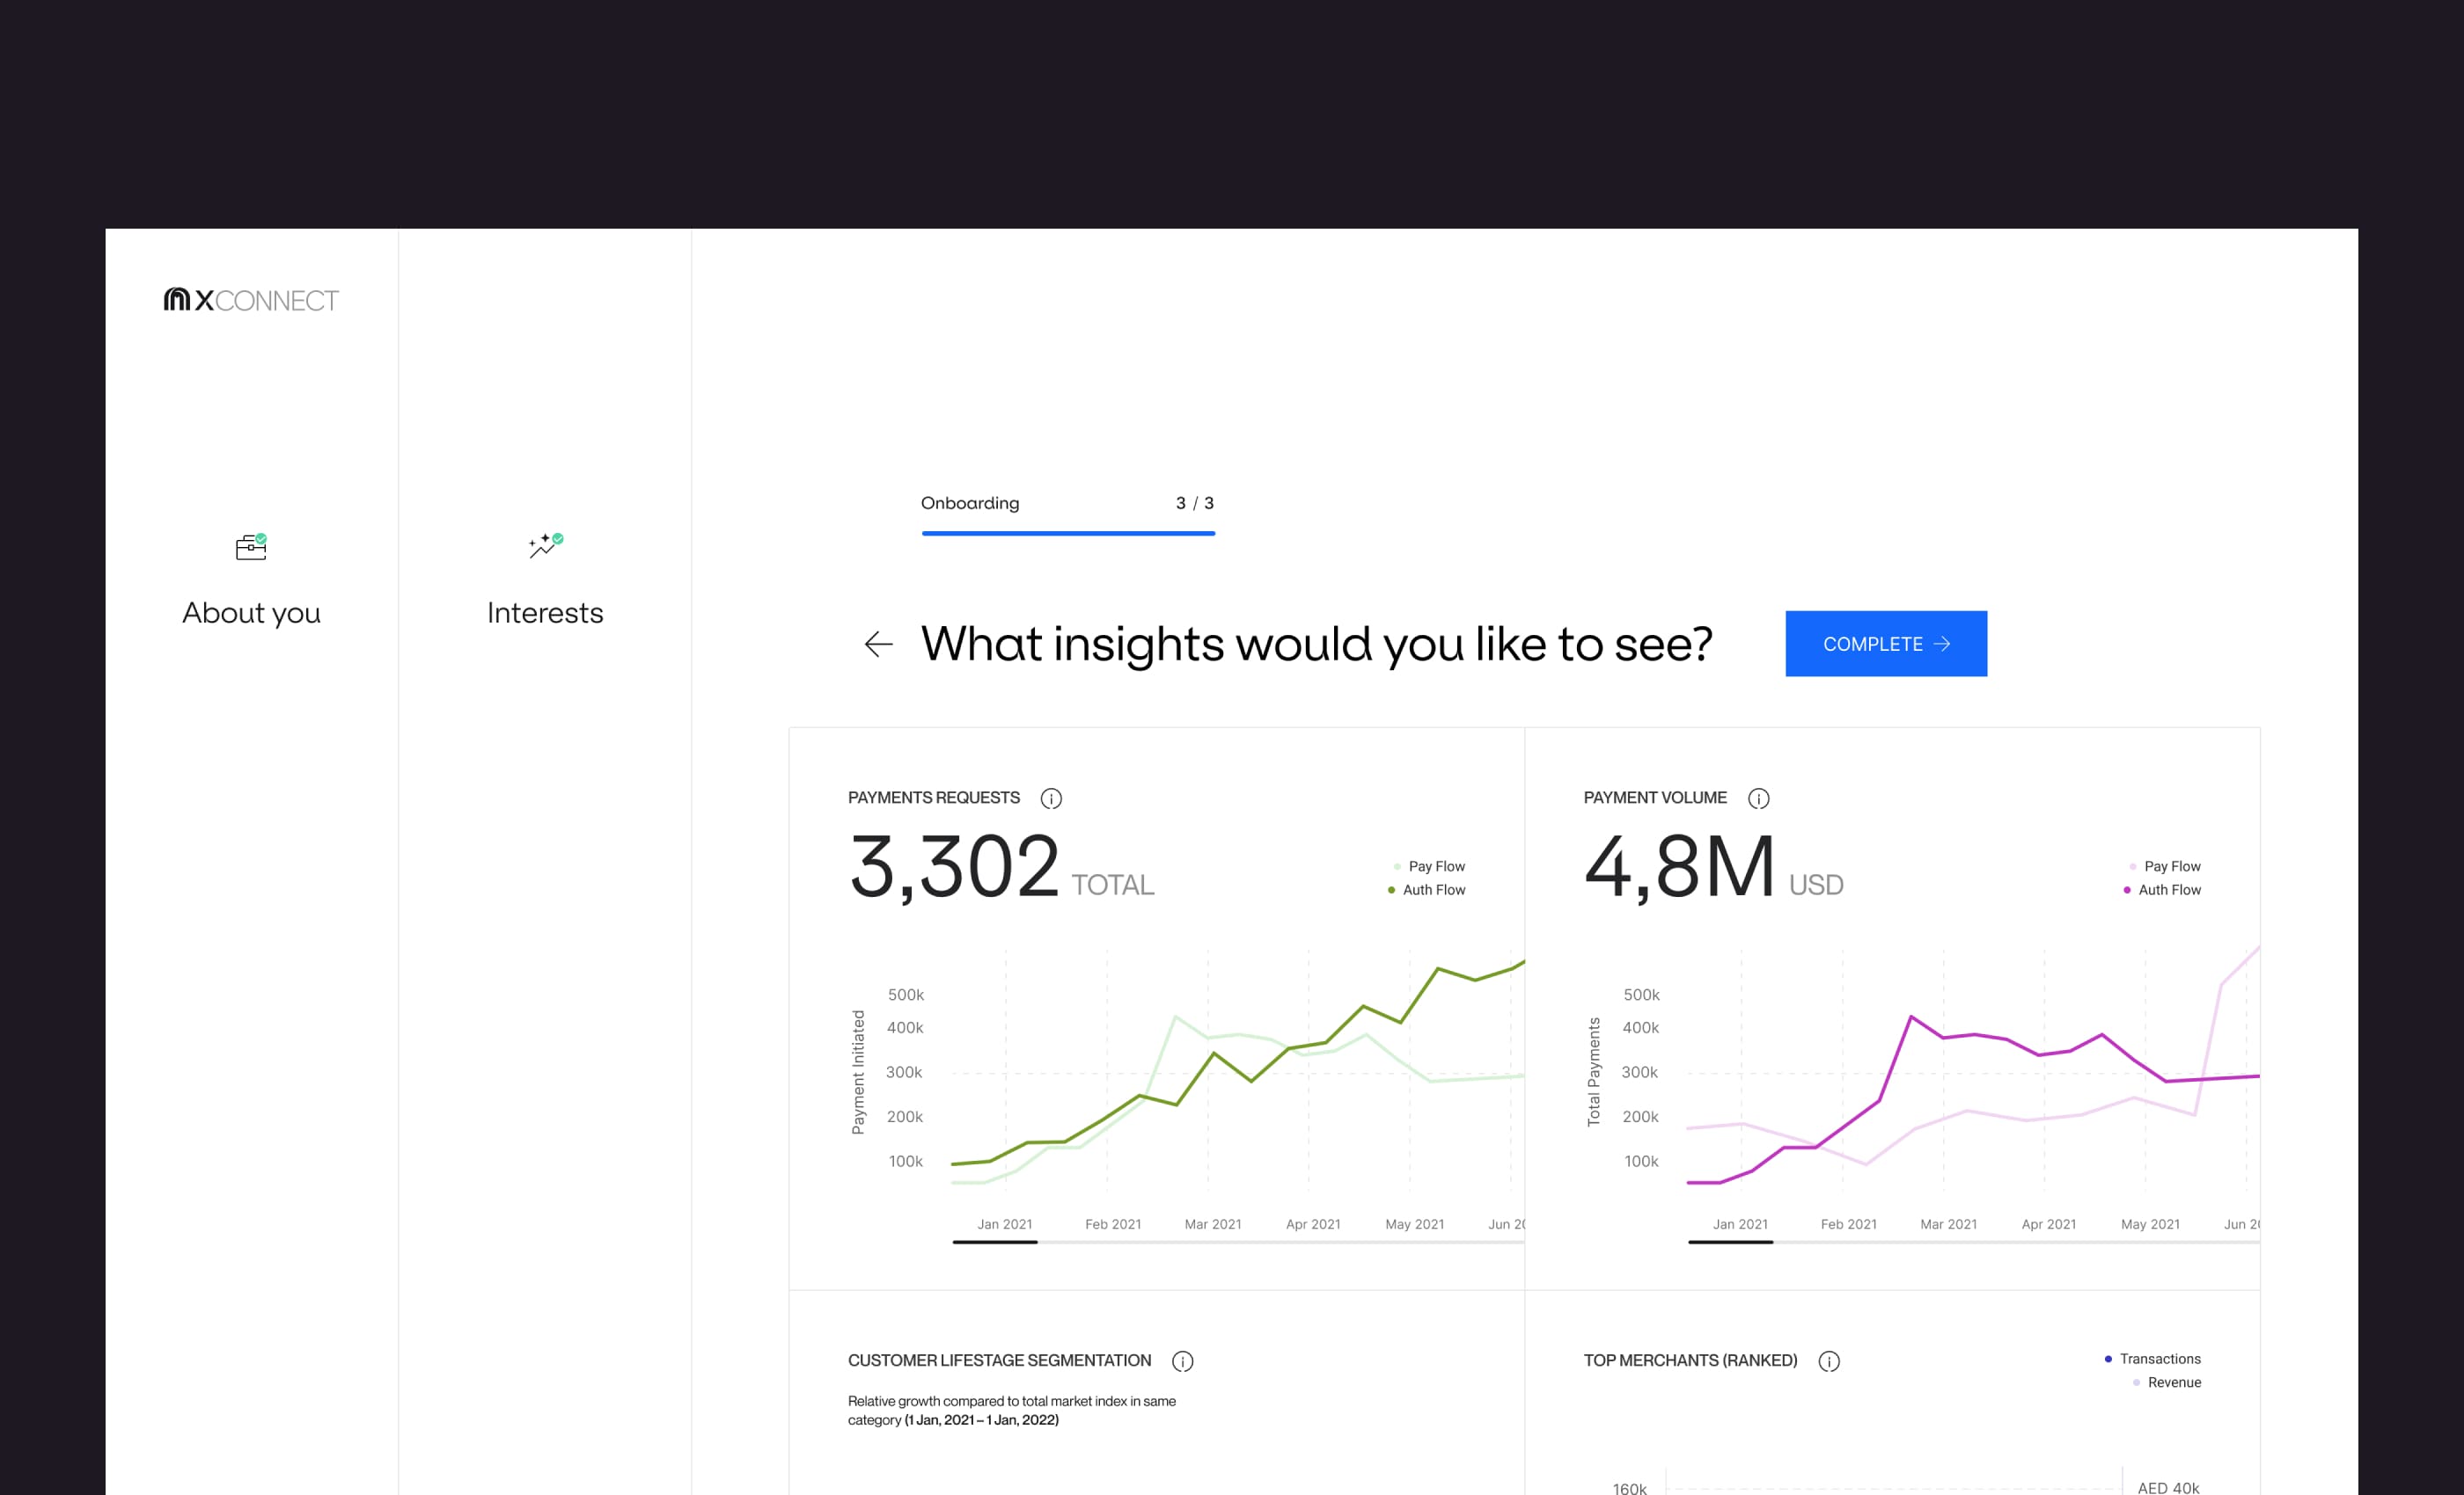The width and height of the screenshot is (2464, 1495).
Task: Toggle Auth Flow legend in Payment Volume
Action: [x=2162, y=889]
